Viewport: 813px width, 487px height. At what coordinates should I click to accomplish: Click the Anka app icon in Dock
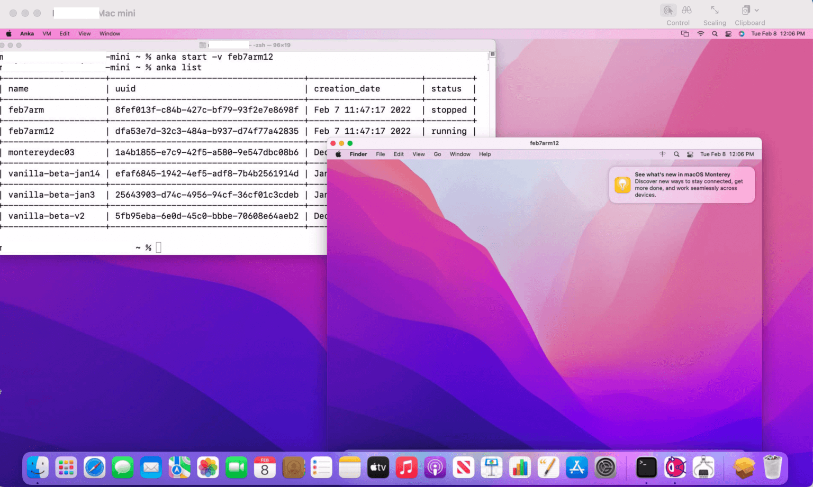pos(675,467)
